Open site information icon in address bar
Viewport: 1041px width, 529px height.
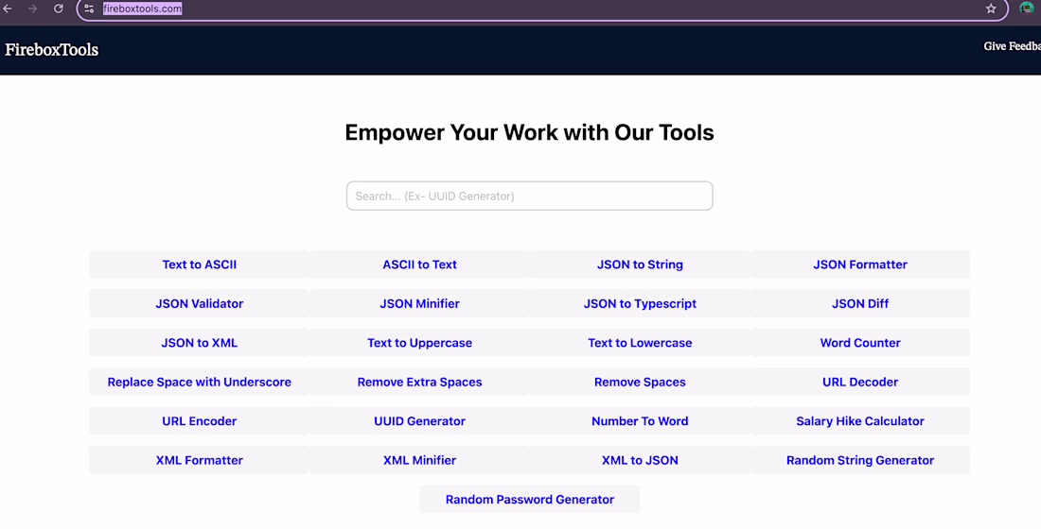coord(89,9)
